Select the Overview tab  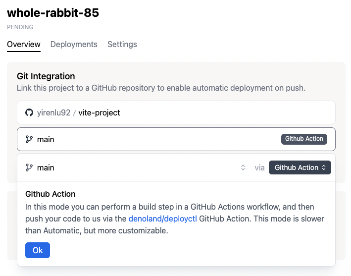[24, 44]
